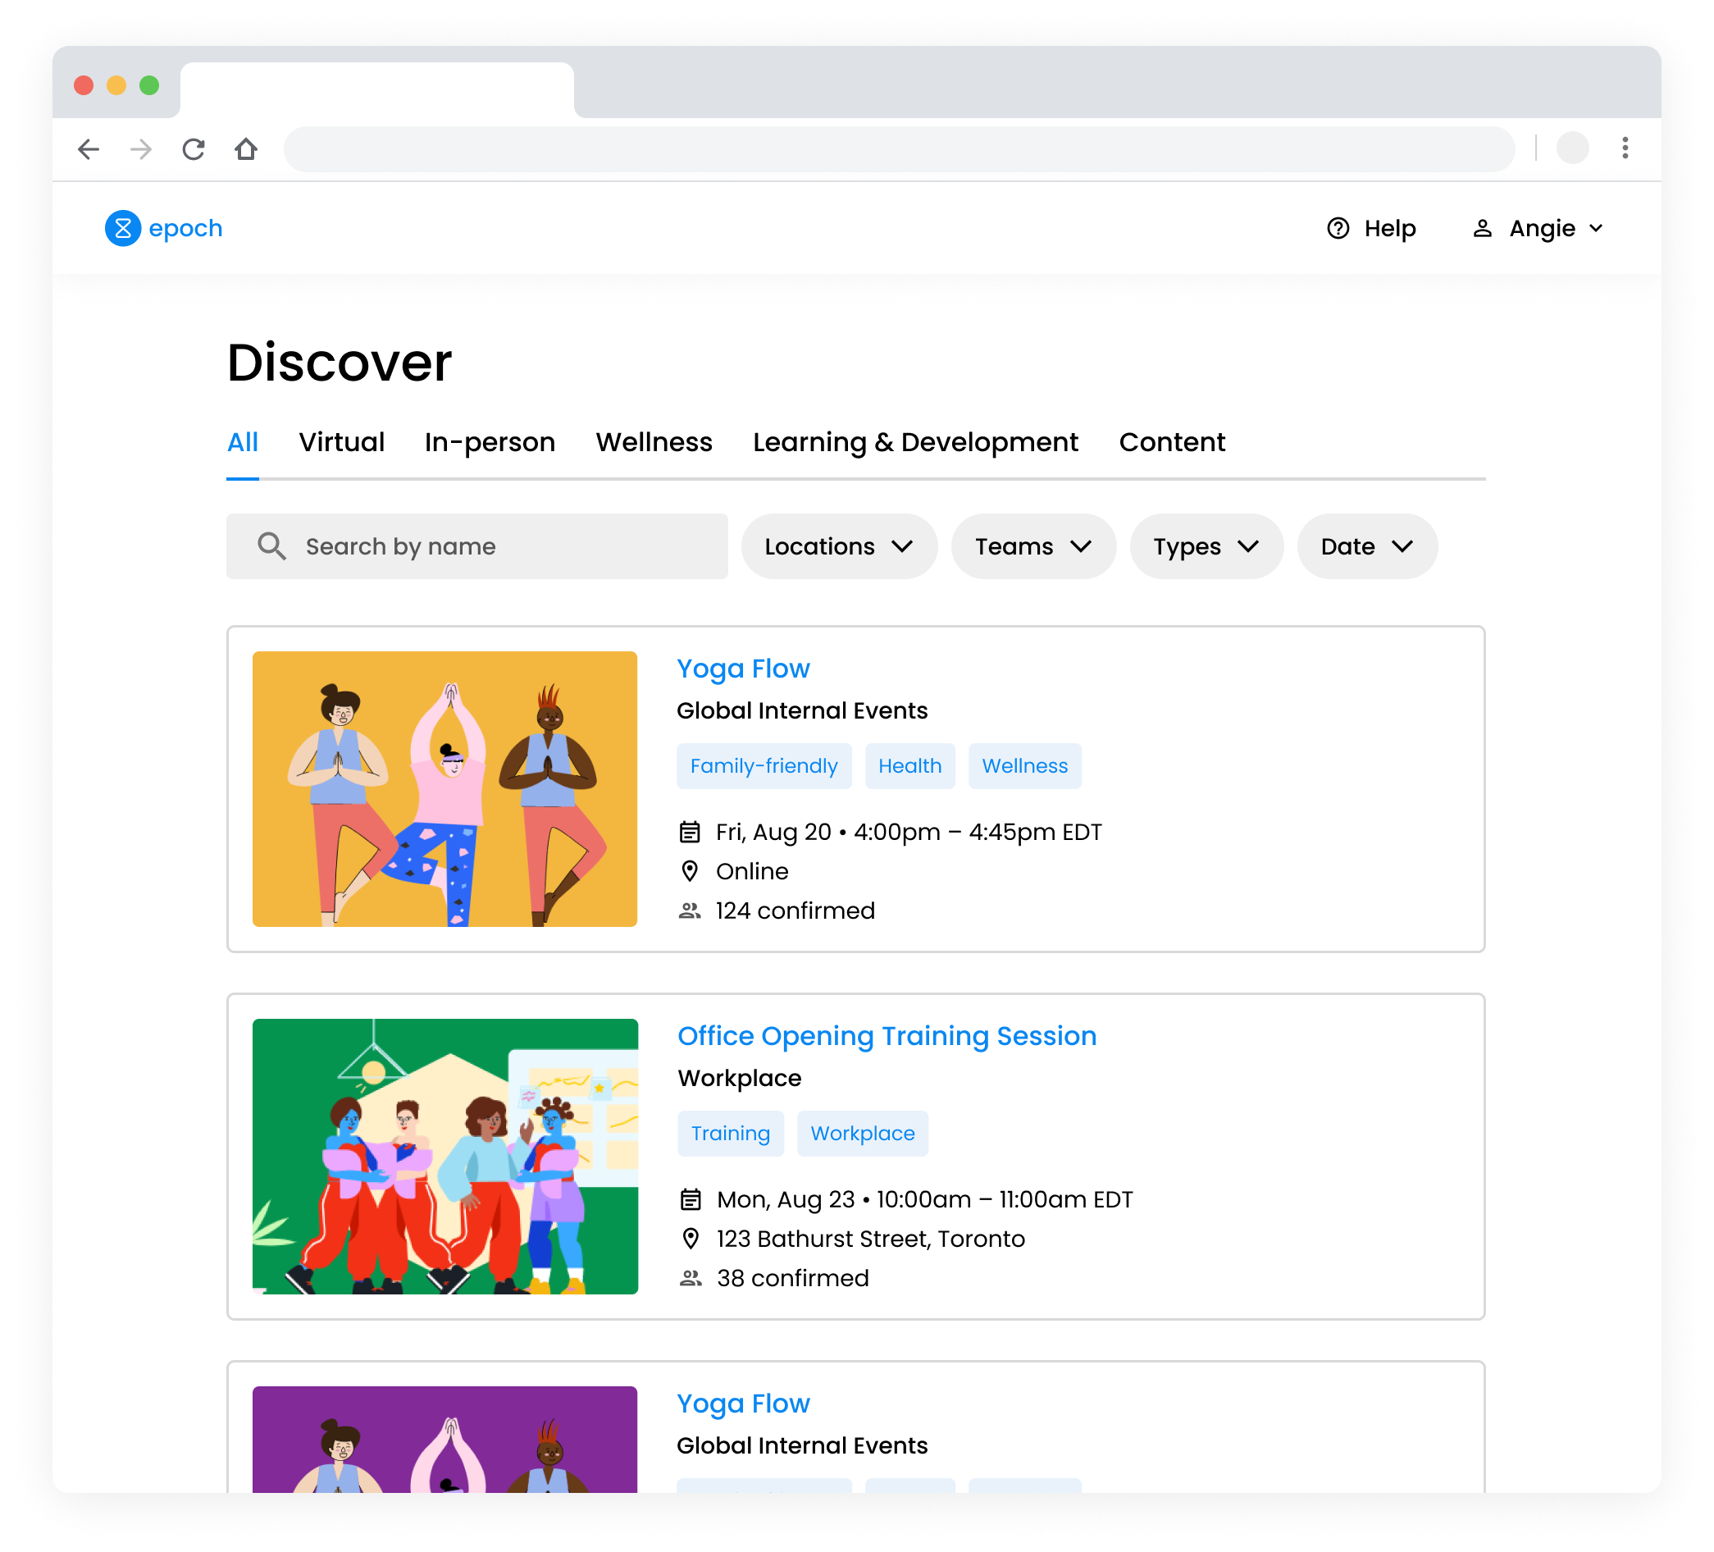Select the All filter tab
Viewport: 1714px width, 1552px height.
[x=242, y=442]
